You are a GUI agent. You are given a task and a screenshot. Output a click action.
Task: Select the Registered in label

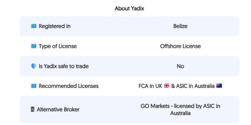coord(54,26)
